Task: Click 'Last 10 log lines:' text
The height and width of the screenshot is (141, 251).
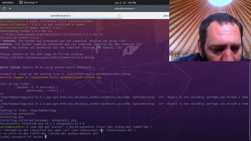Action: click(15, 84)
